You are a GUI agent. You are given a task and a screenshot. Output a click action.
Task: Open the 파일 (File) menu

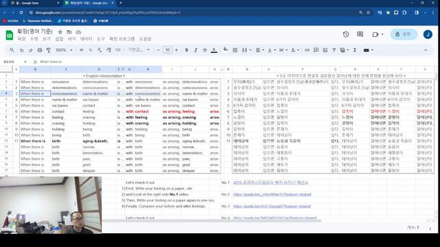pyautogui.click(x=21, y=39)
